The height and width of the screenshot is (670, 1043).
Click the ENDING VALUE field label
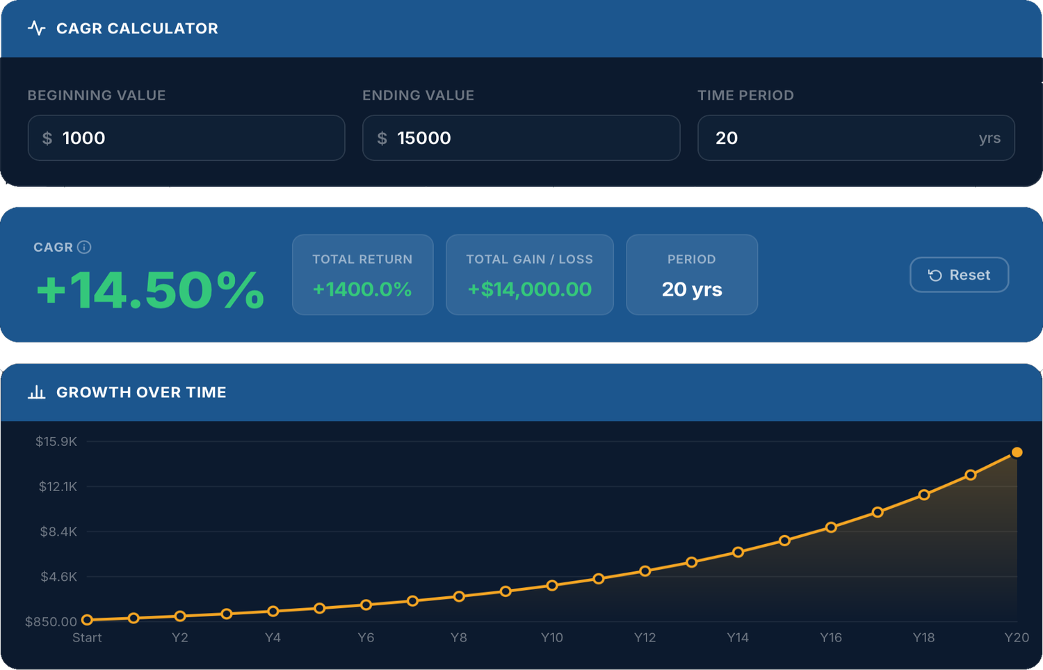click(x=418, y=95)
